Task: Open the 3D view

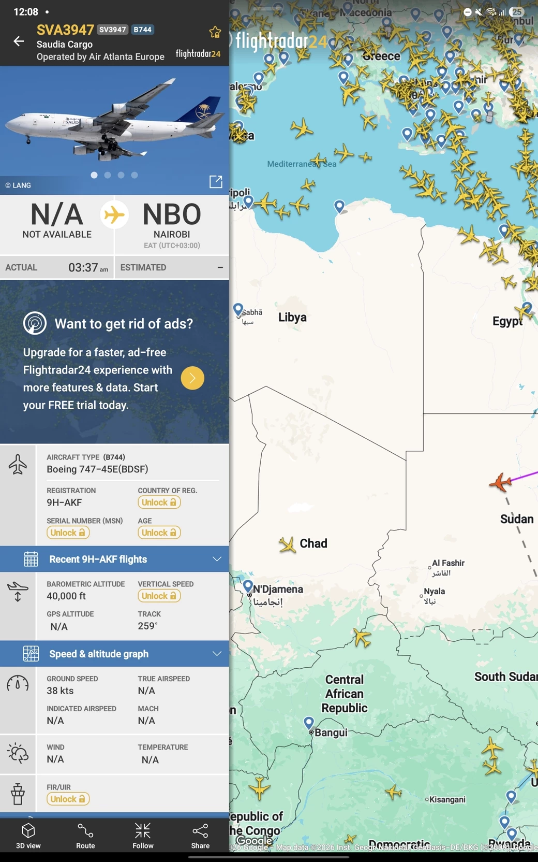Action: click(x=28, y=835)
